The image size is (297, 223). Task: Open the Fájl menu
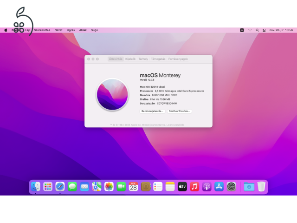coord(27,30)
